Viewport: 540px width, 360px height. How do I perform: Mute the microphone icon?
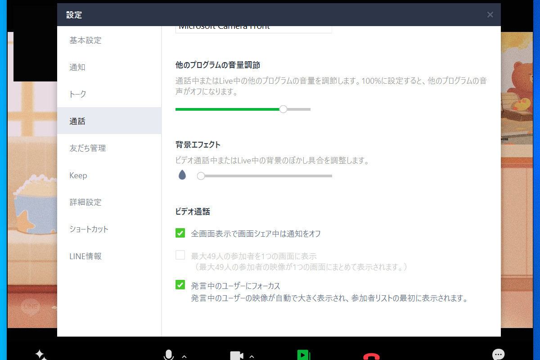click(168, 355)
